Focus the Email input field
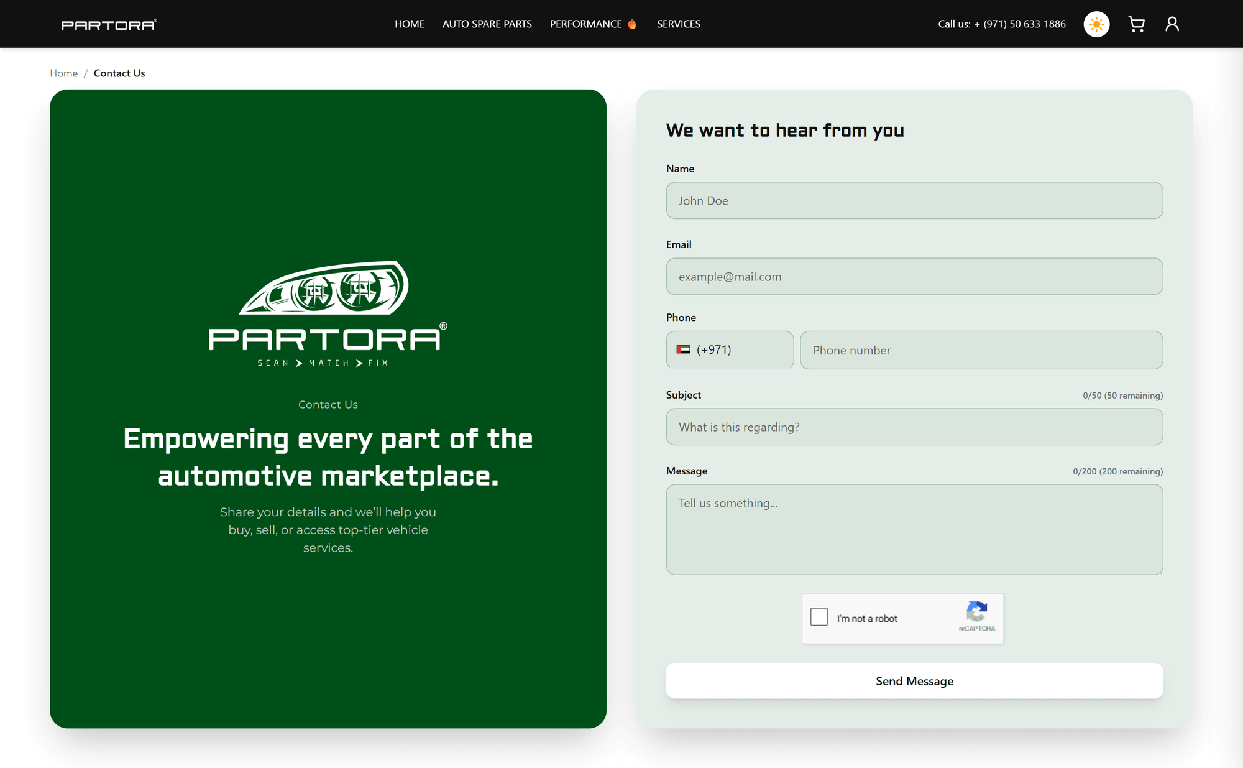The image size is (1243, 768). point(914,277)
